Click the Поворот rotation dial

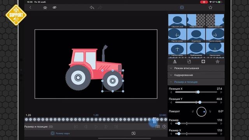tap(202, 112)
